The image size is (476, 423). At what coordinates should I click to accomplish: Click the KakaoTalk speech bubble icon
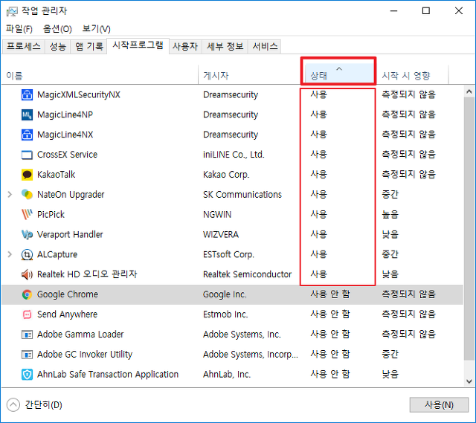27,175
